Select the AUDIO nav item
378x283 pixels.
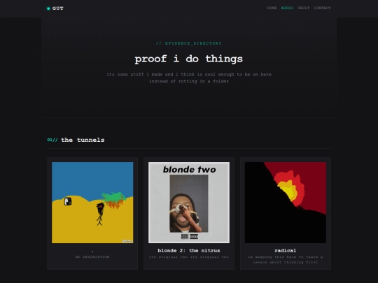[x=287, y=8]
